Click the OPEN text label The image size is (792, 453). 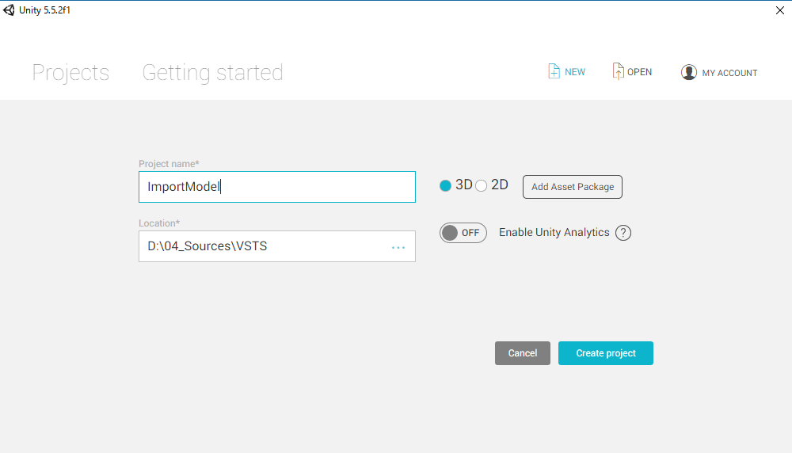click(x=639, y=72)
